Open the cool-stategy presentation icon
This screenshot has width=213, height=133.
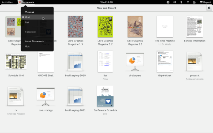[45, 96]
